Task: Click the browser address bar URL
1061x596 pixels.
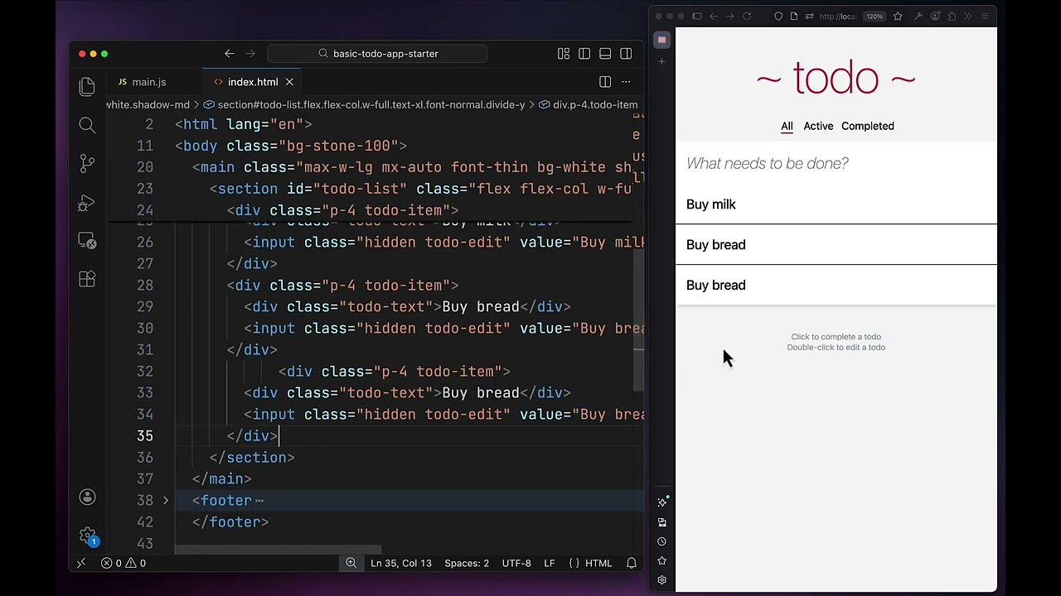Action: [x=837, y=17]
